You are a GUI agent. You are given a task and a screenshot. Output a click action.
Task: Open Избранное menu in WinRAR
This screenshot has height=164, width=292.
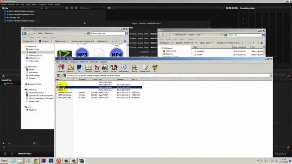click(84, 62)
